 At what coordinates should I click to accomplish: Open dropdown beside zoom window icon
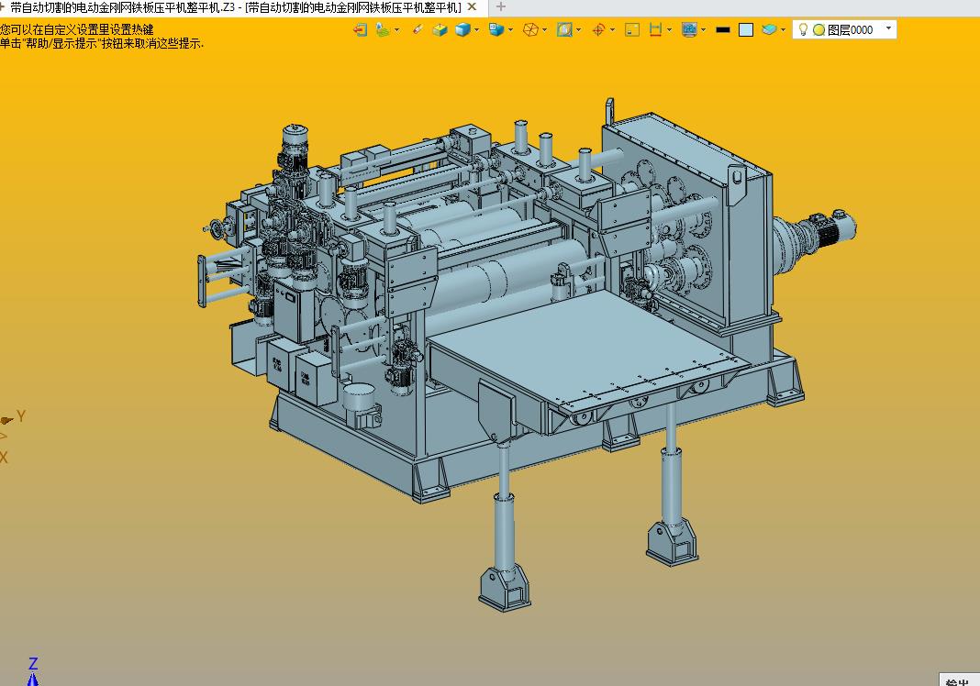(x=579, y=30)
